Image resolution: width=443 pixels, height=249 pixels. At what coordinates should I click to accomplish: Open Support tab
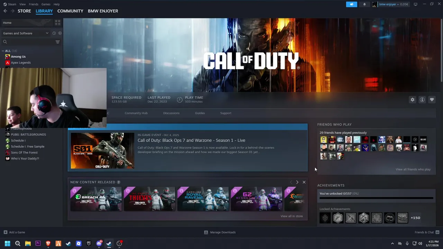coord(226,113)
